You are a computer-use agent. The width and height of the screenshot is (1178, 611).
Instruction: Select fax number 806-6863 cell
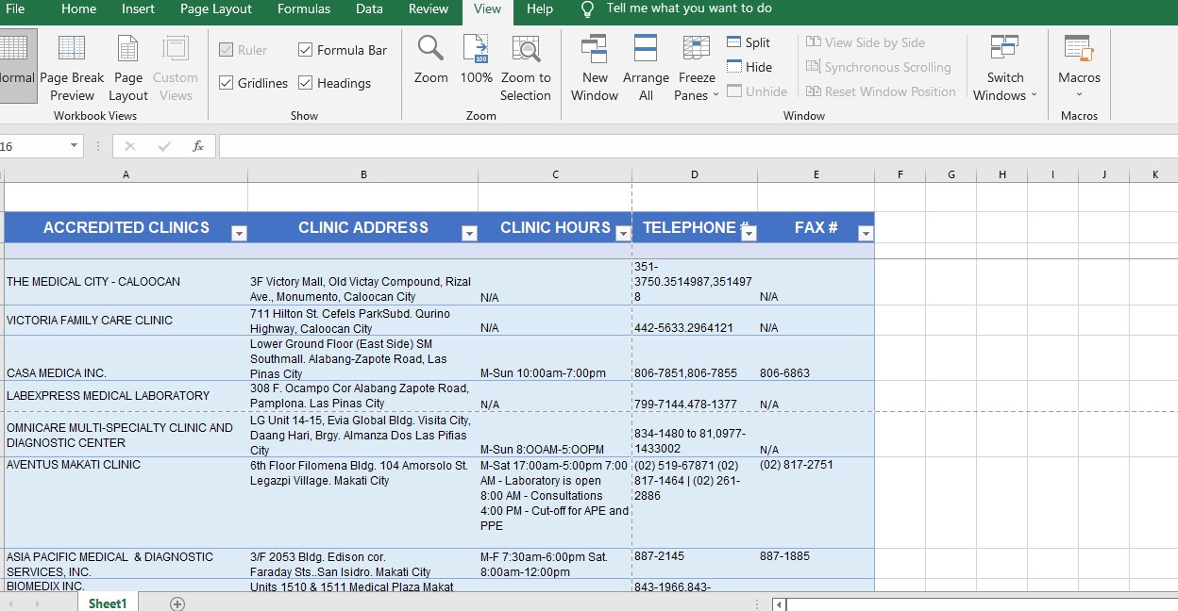[816, 358]
